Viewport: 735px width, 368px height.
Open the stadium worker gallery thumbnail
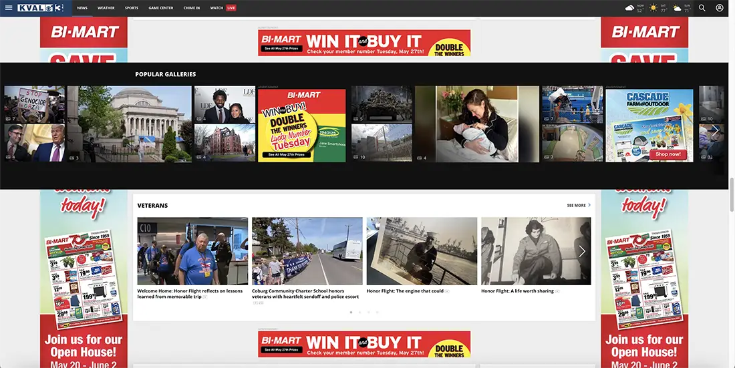(x=573, y=104)
